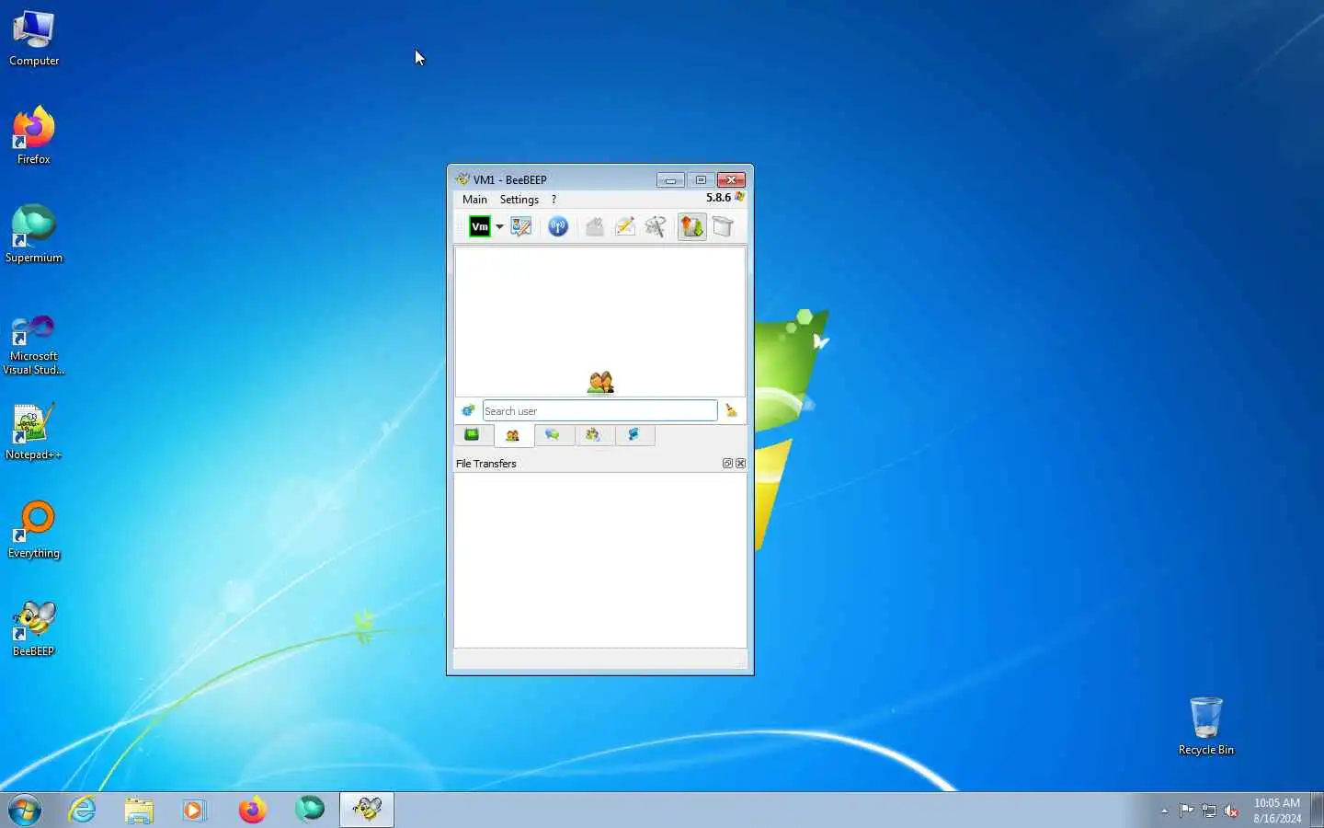Close the File Transfers panel
The image size is (1324, 828).
(x=740, y=464)
